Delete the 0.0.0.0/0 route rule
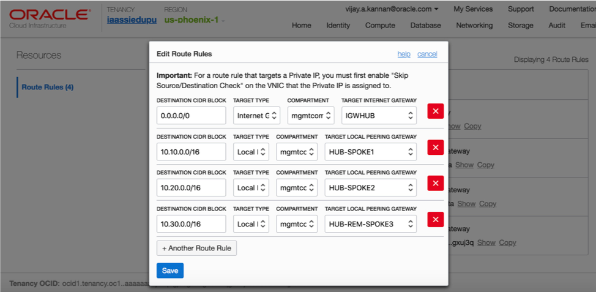The height and width of the screenshot is (292, 596). [x=436, y=111]
